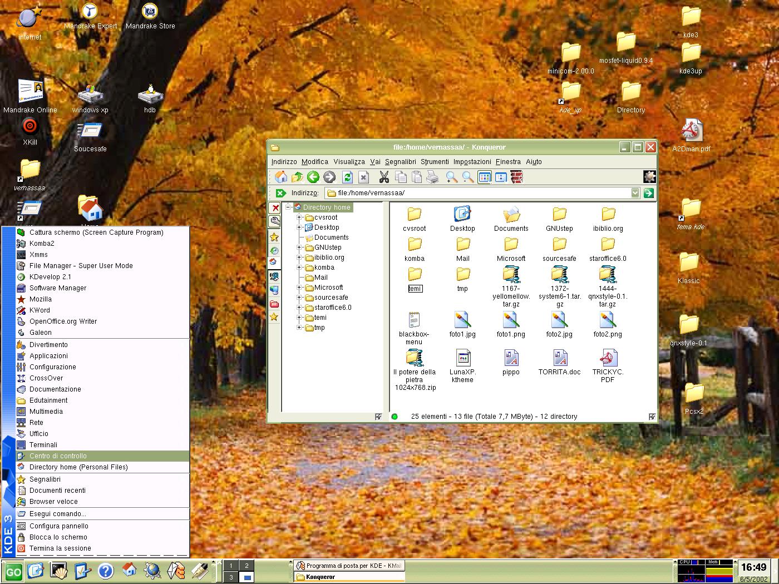Collapse the Directory home tree node
The image size is (779, 584).
[x=289, y=207]
